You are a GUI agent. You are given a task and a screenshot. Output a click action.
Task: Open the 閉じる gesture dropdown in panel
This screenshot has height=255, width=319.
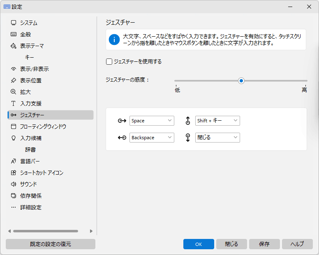pyautogui.click(x=217, y=138)
